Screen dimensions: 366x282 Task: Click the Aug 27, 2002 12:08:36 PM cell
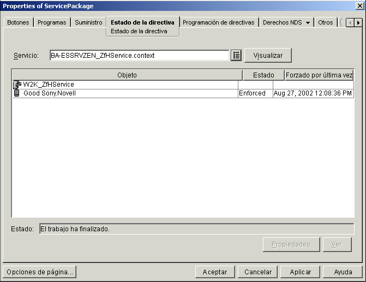313,93
